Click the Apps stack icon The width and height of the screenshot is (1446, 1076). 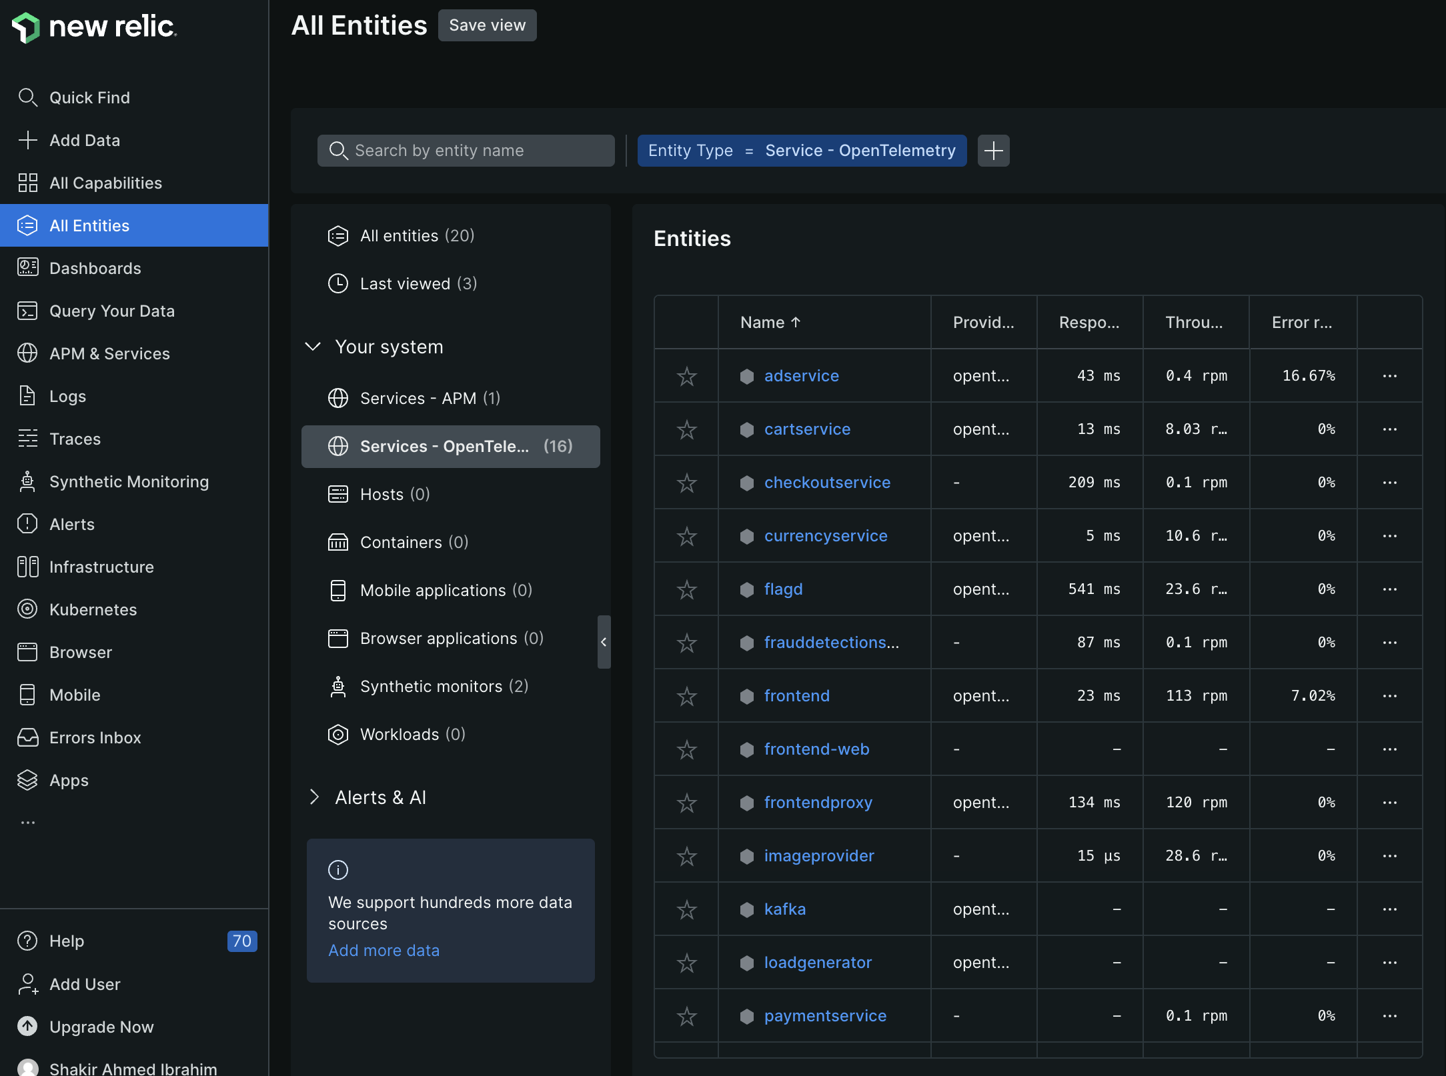[27, 780]
